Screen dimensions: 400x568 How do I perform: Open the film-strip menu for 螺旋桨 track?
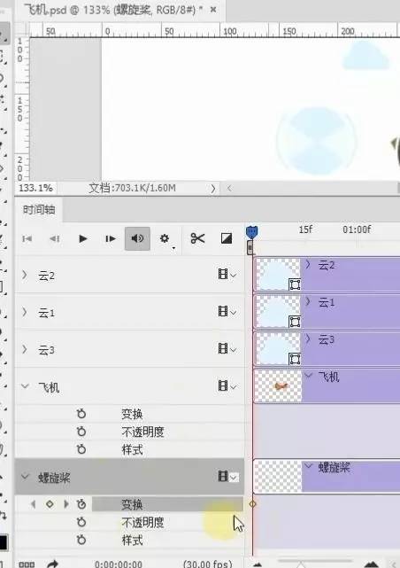pyautogui.click(x=227, y=477)
